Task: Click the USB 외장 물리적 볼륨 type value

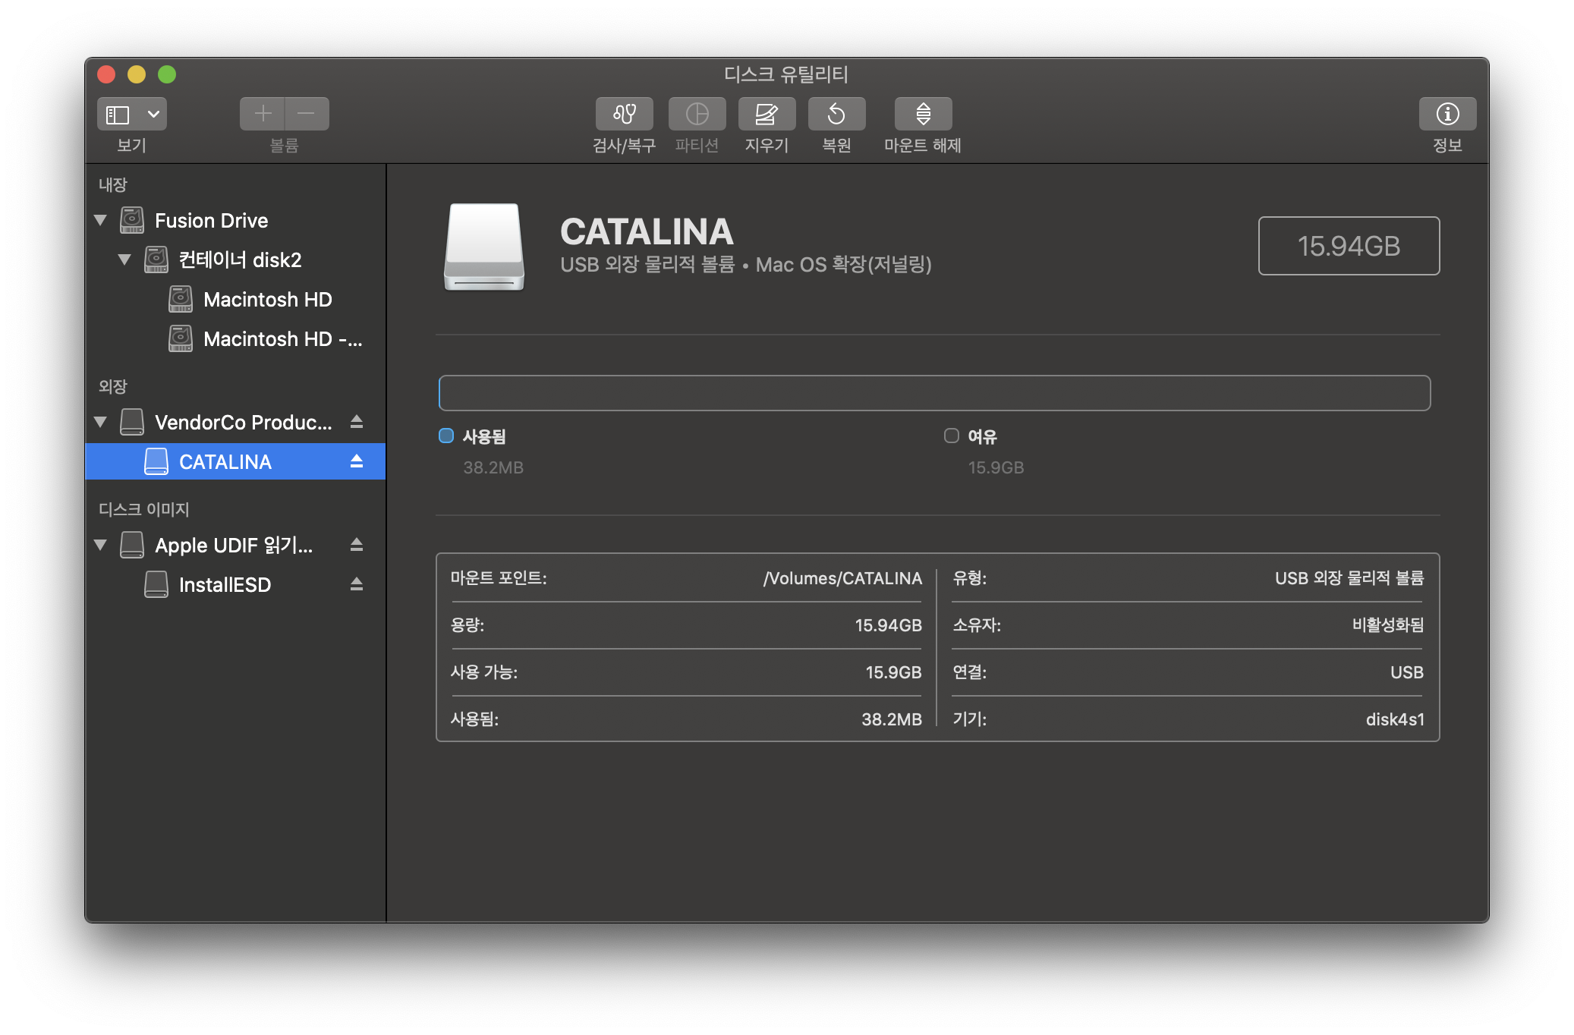Action: click(x=1349, y=578)
